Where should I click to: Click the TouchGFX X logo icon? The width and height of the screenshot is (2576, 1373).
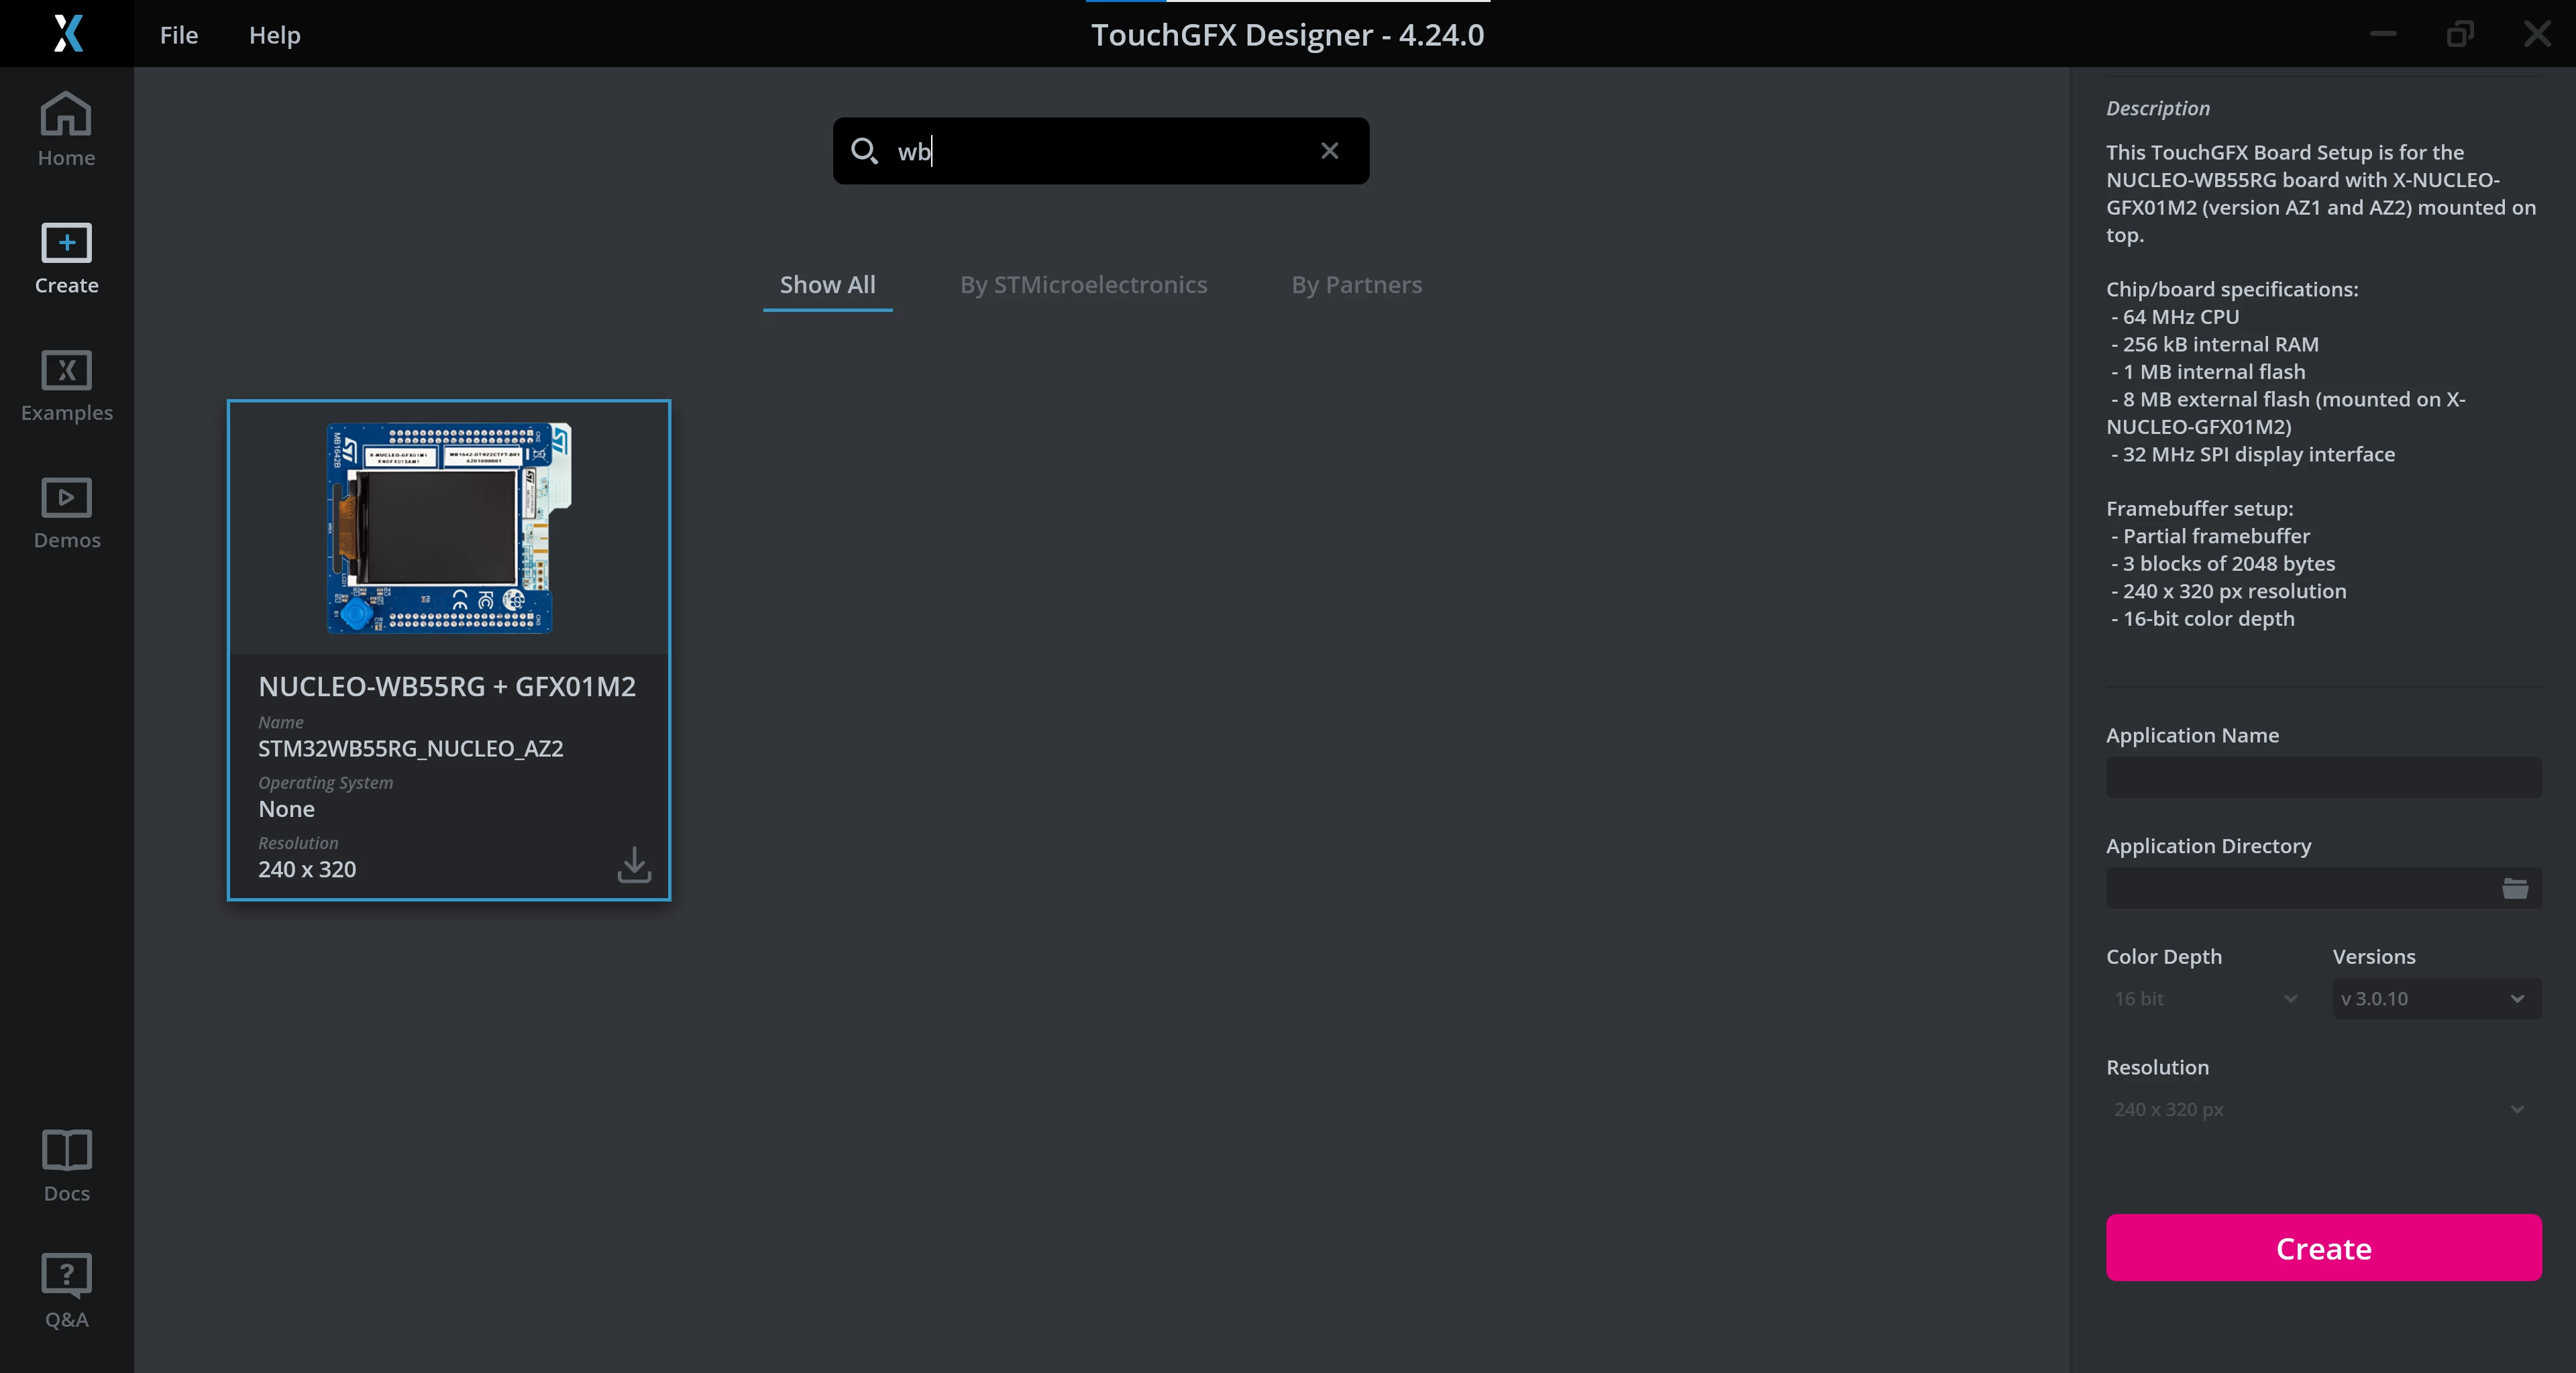(x=67, y=33)
